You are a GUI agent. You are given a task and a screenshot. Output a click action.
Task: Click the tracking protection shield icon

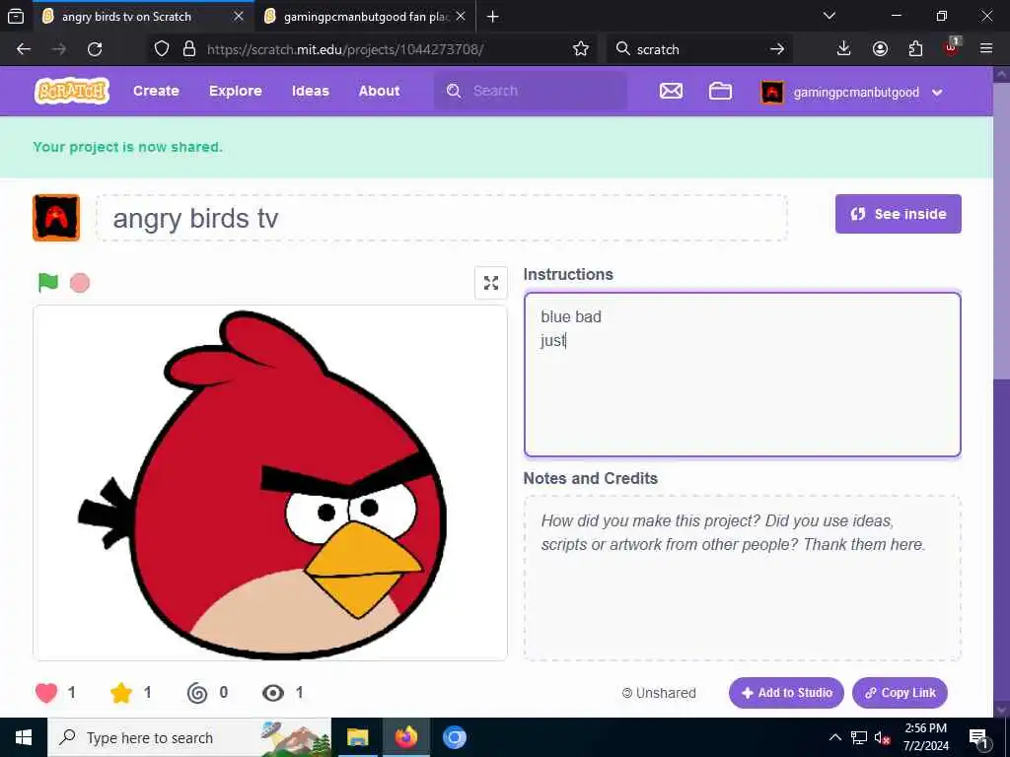[x=162, y=49]
